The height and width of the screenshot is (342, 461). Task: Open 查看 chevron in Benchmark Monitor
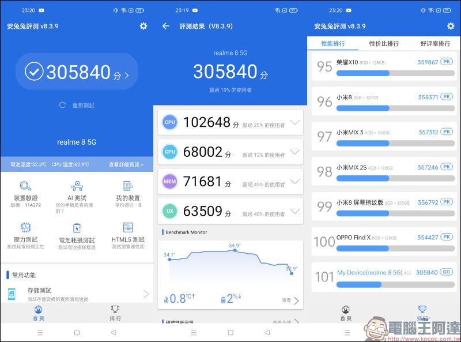(296, 300)
